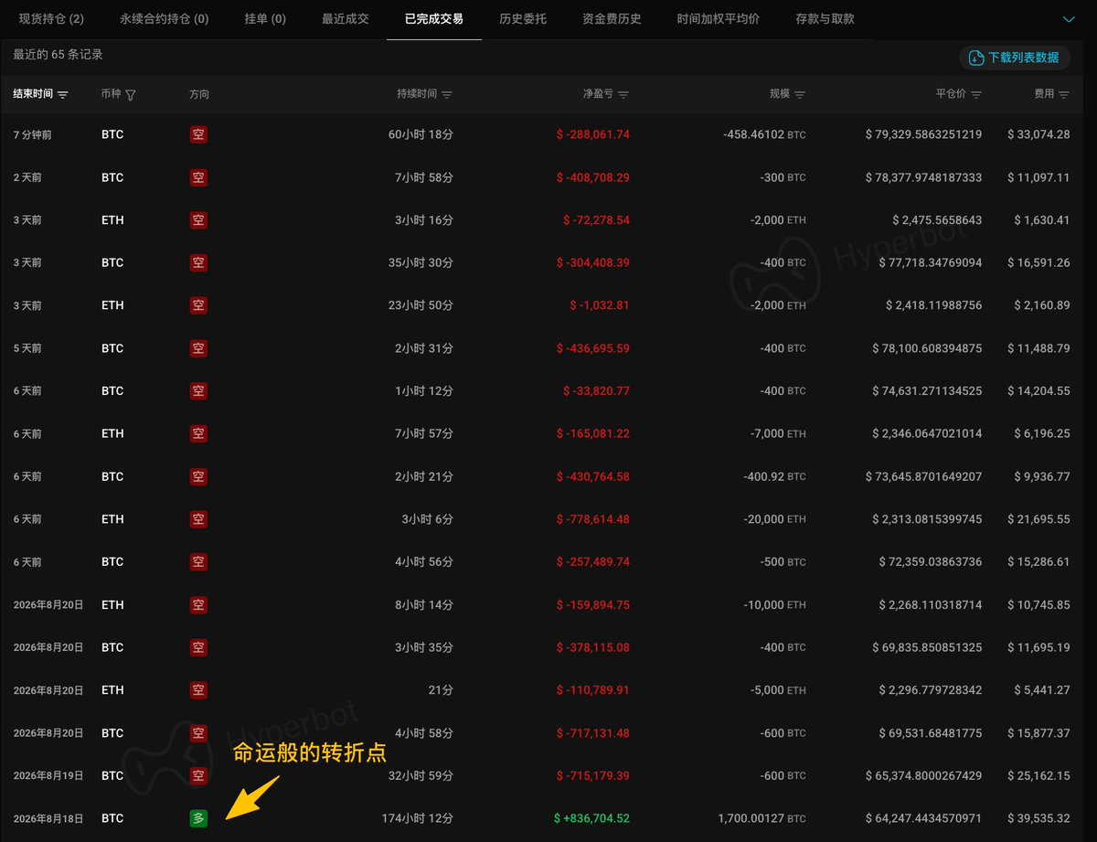Click the loss value $ -288,061.74
The width and height of the screenshot is (1097, 842).
(593, 134)
